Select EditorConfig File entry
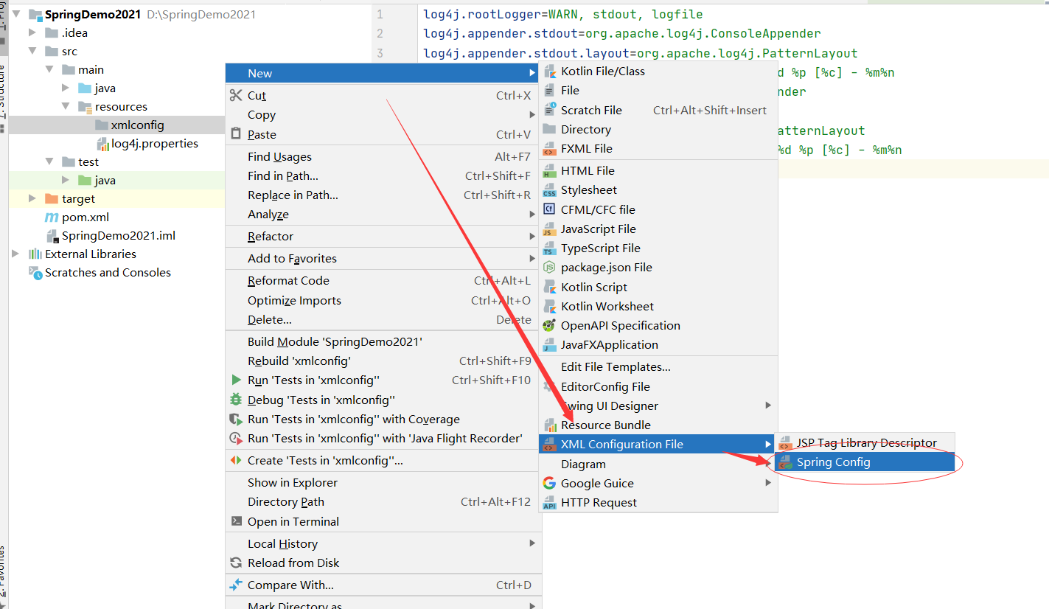The width and height of the screenshot is (1049, 609). [x=658, y=386]
